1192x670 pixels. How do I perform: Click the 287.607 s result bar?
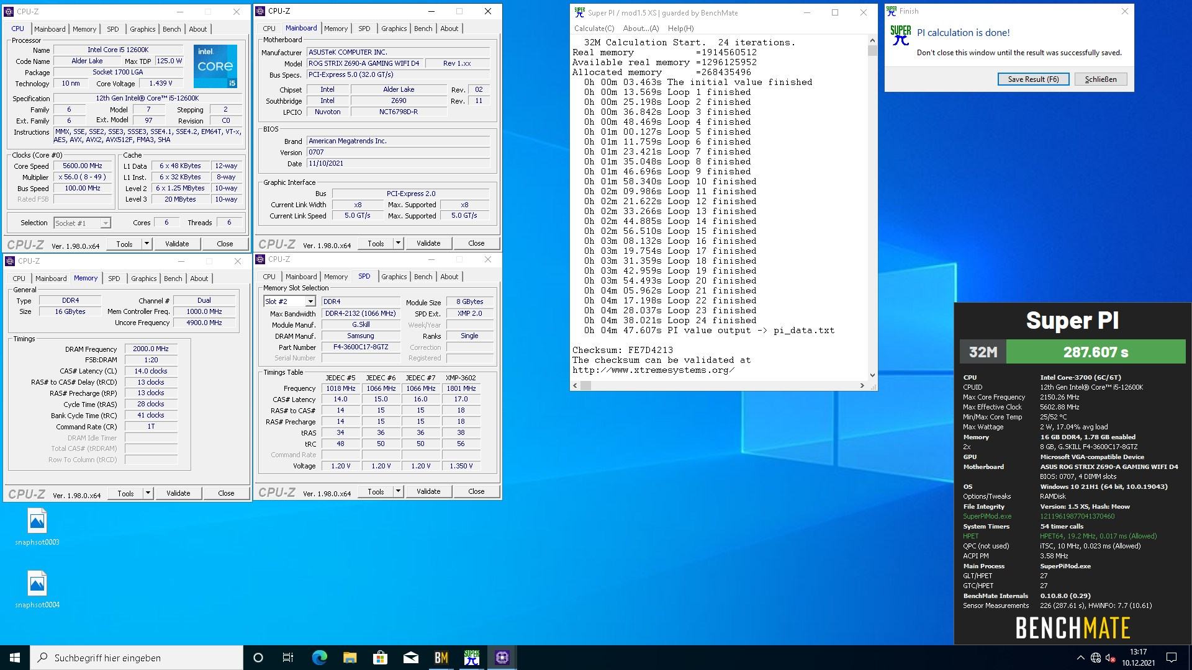click(1095, 352)
